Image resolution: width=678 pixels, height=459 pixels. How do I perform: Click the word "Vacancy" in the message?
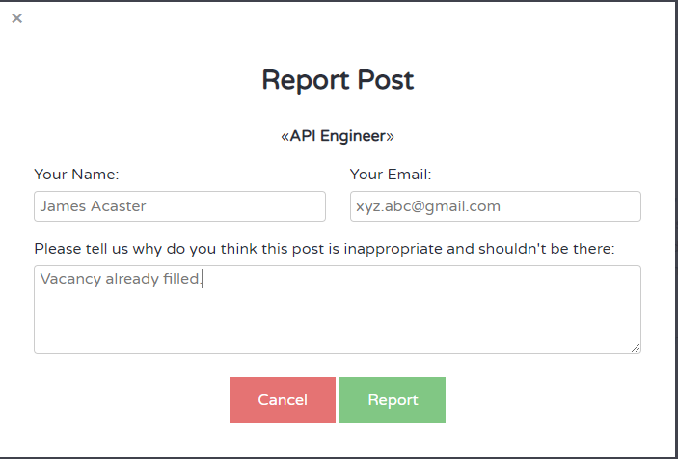[x=70, y=279]
